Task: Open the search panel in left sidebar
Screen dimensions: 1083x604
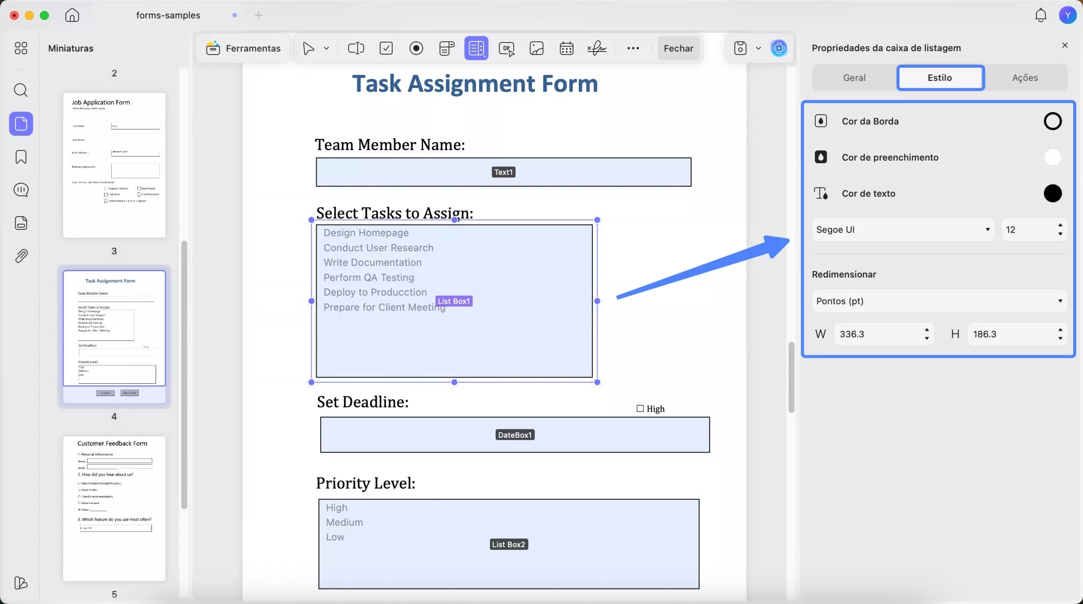Action: (21, 90)
